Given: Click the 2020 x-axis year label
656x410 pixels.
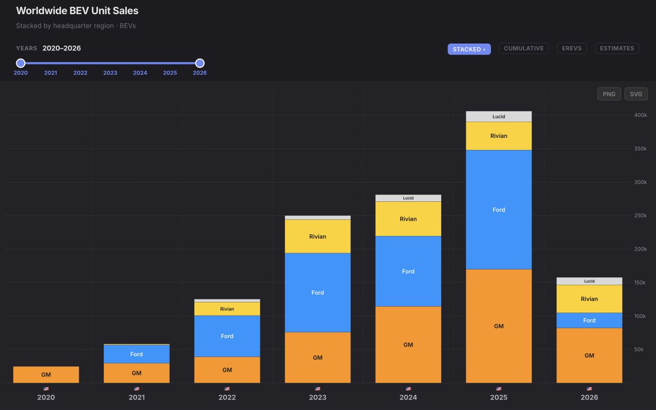Looking at the screenshot, I should (x=46, y=397).
